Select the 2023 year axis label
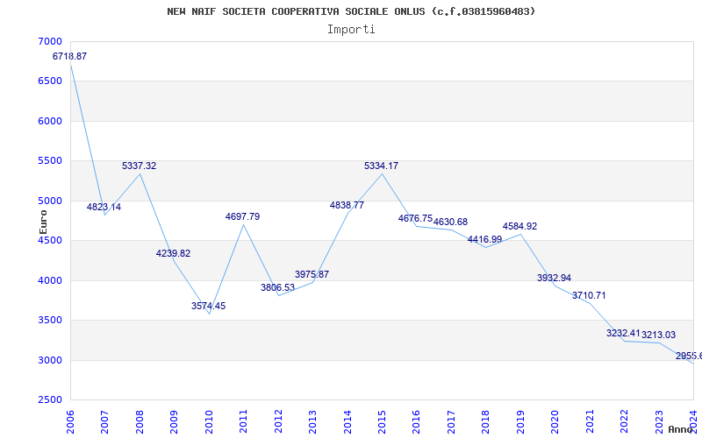 tap(659, 422)
